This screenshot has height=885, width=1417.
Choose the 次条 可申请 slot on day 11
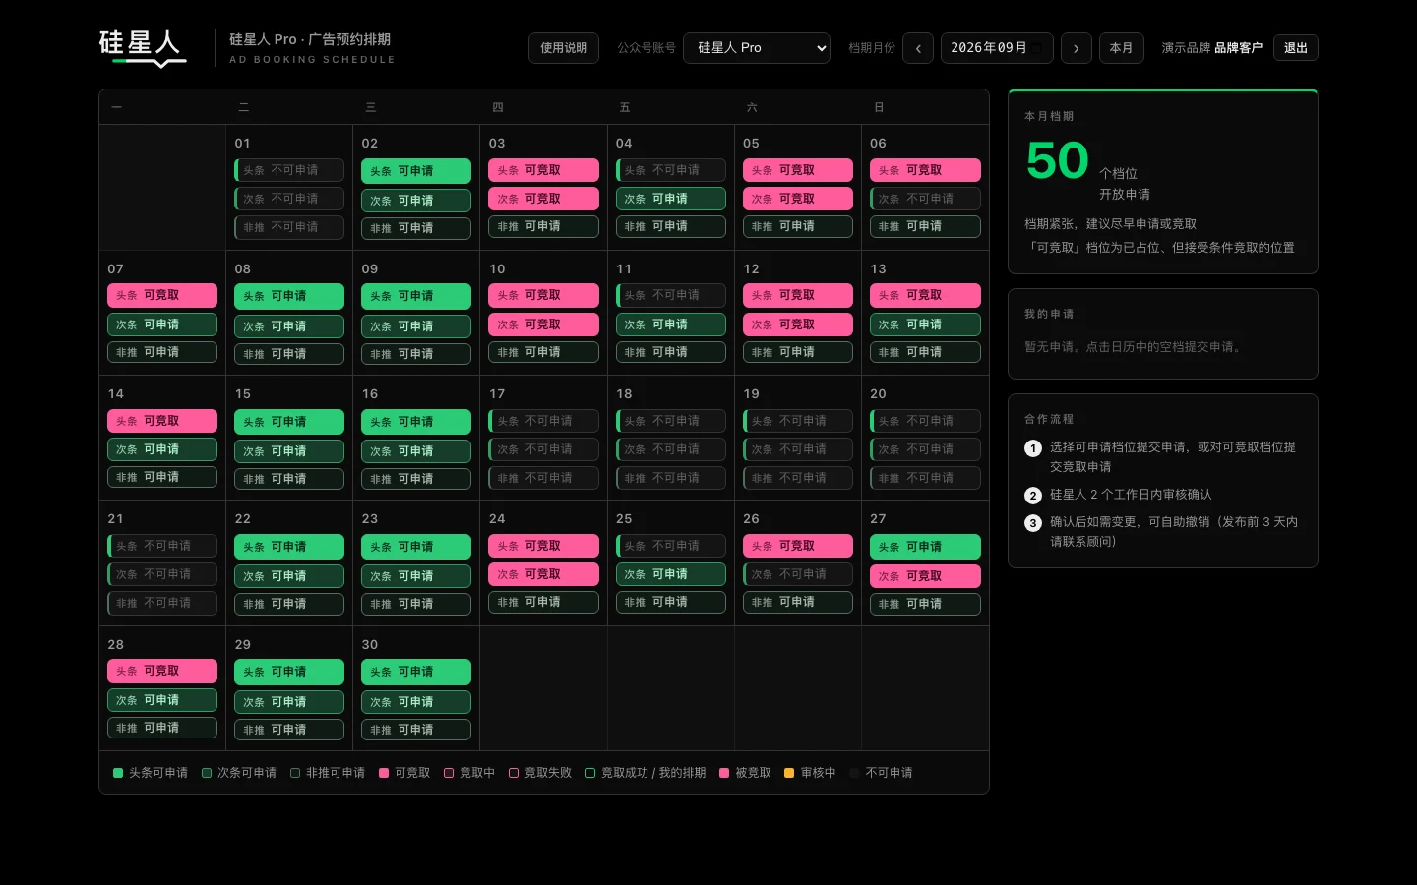tap(671, 324)
